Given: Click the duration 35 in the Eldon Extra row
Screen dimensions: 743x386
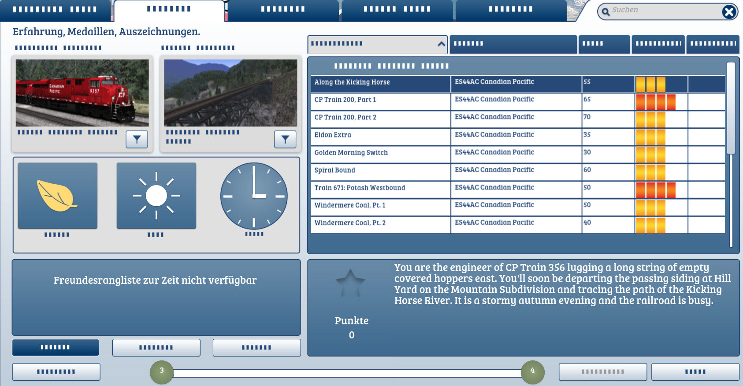Looking at the screenshot, I should click(587, 135).
